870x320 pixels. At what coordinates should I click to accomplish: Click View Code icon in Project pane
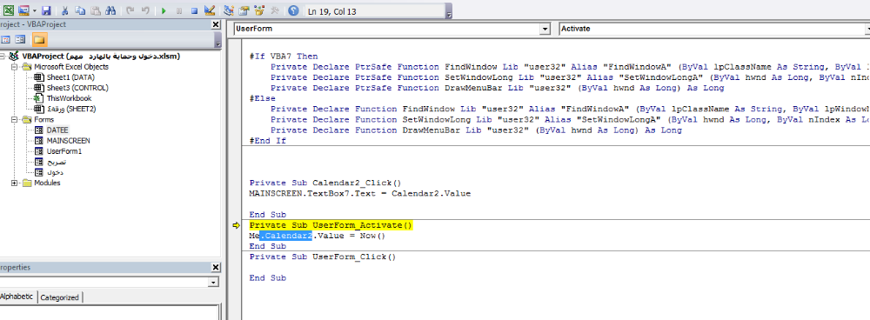tap(6, 39)
